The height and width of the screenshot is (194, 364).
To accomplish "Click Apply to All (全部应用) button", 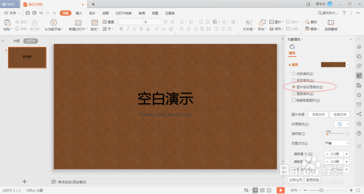I will click(296, 180).
